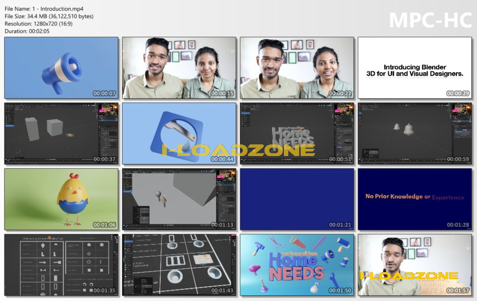Select the blue gauge icon render thumbnail
Image resolution: width=477 pixels, height=301 pixels.
click(179, 133)
